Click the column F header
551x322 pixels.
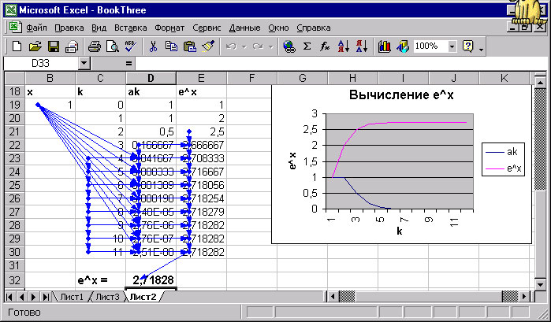[x=251, y=77]
